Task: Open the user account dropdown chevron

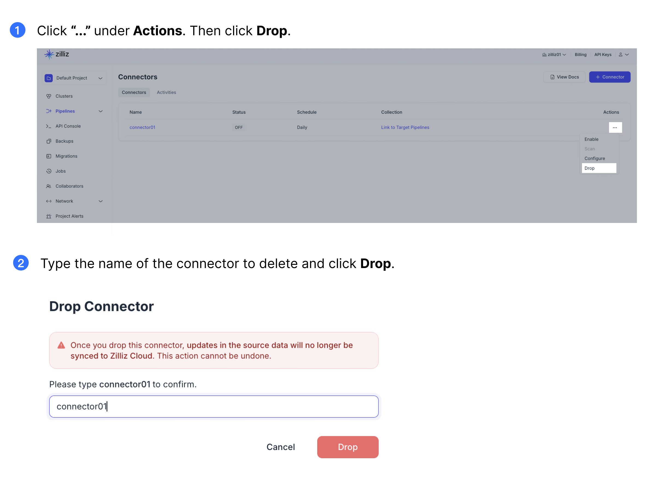Action: [x=627, y=55]
